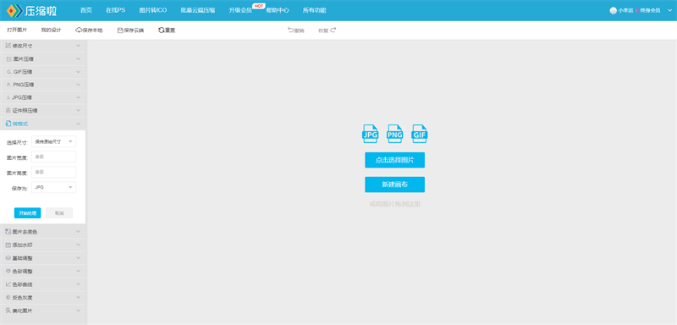The width and height of the screenshot is (677, 325).
Task: Expand the 添加水印 section with its chevron
Action: 78,245
